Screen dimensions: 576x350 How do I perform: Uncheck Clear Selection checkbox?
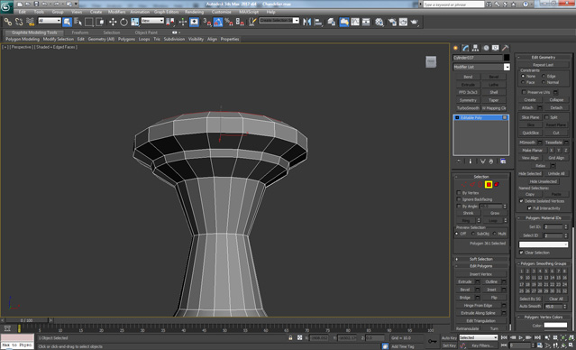pos(521,253)
